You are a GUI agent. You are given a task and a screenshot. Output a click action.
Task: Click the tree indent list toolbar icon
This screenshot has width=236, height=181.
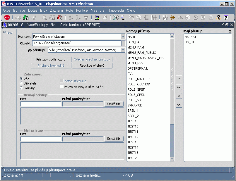click(146, 18)
